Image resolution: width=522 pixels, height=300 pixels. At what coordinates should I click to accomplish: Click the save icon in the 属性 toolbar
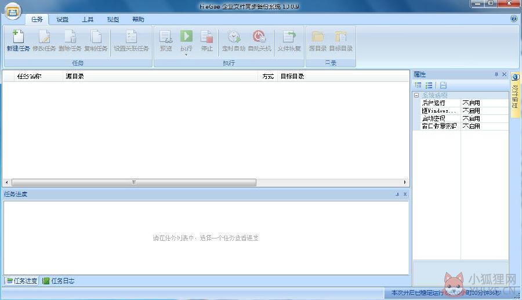point(443,85)
